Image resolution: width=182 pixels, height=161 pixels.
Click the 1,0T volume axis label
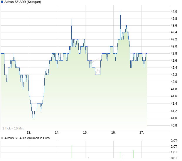point(174,152)
